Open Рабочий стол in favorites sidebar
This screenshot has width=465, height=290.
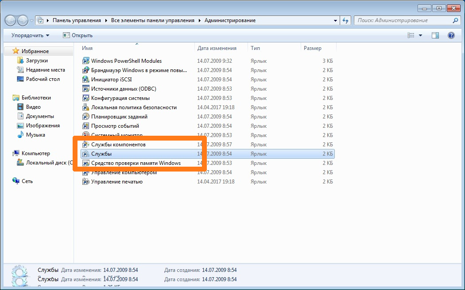pyautogui.click(x=43, y=79)
